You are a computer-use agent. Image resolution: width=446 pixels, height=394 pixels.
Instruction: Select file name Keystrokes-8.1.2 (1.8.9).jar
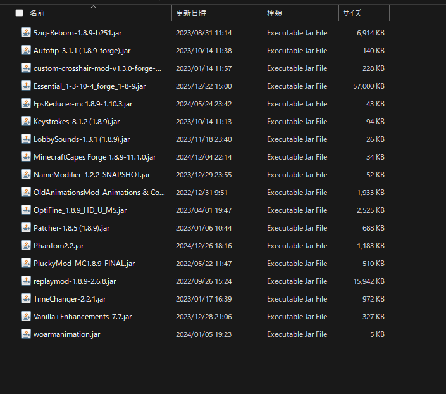(x=77, y=122)
